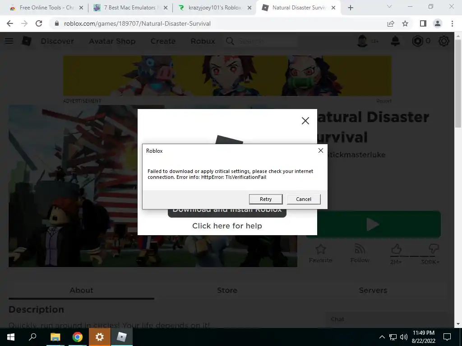
Task: Click the Chrome taskbar icon
Action: click(x=78, y=337)
